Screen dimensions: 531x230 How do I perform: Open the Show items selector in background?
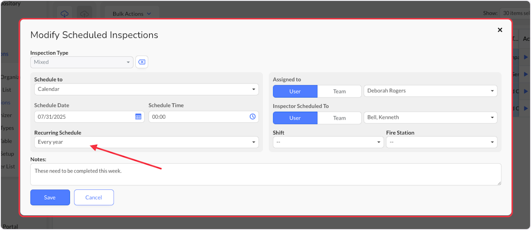[x=515, y=13]
